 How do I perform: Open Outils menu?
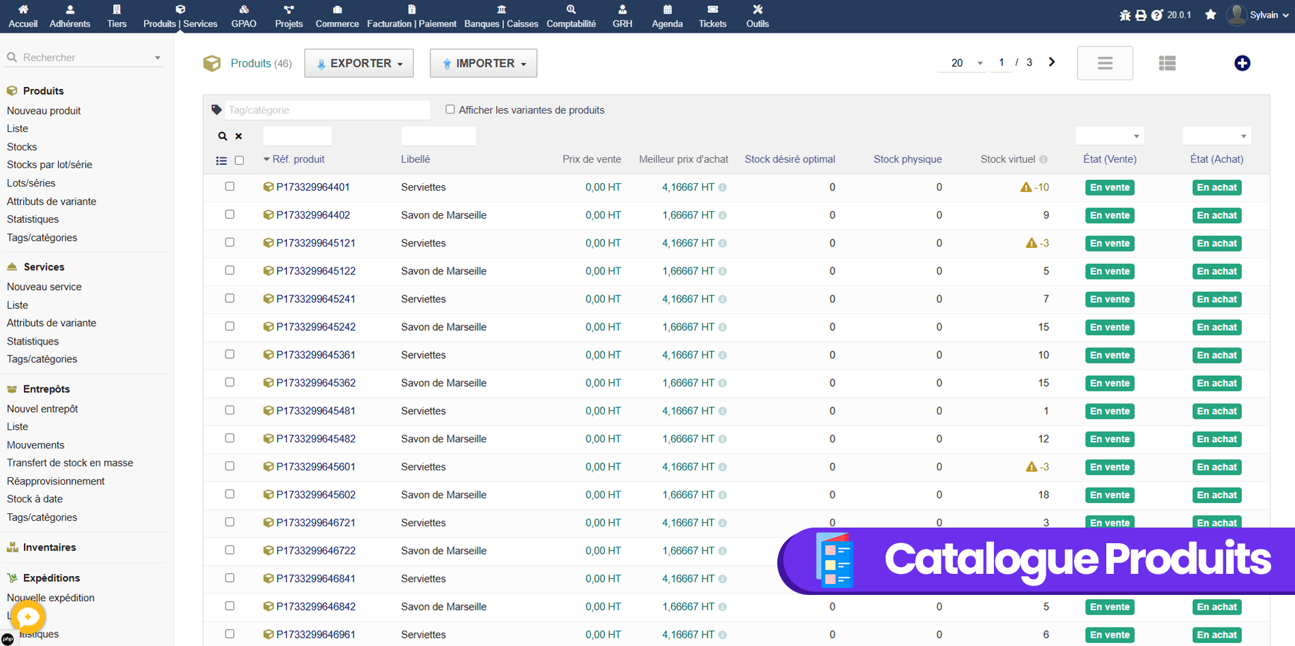click(758, 16)
